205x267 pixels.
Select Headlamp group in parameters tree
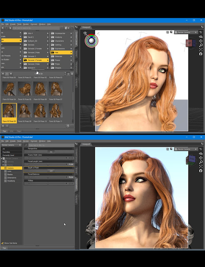(x=11, y=181)
